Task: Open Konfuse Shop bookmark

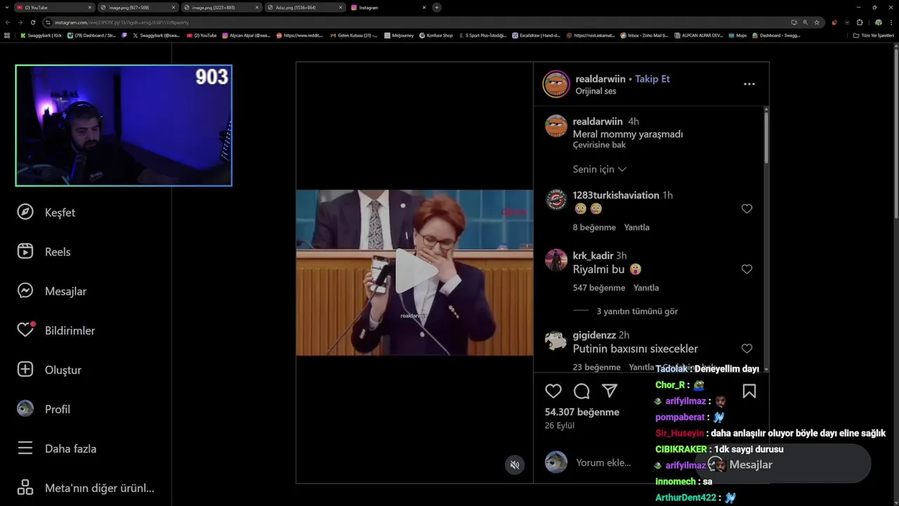Action: click(x=436, y=35)
